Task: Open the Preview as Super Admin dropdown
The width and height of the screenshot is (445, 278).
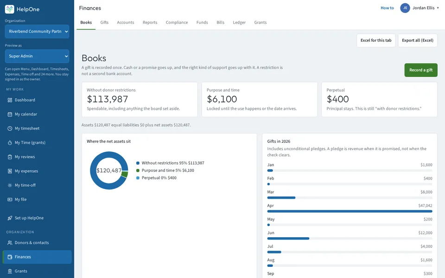Action: tap(37, 56)
